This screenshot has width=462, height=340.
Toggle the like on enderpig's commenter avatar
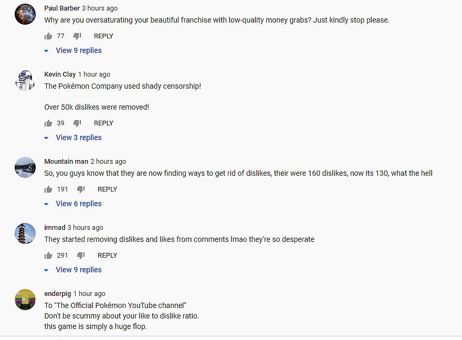coord(25,300)
